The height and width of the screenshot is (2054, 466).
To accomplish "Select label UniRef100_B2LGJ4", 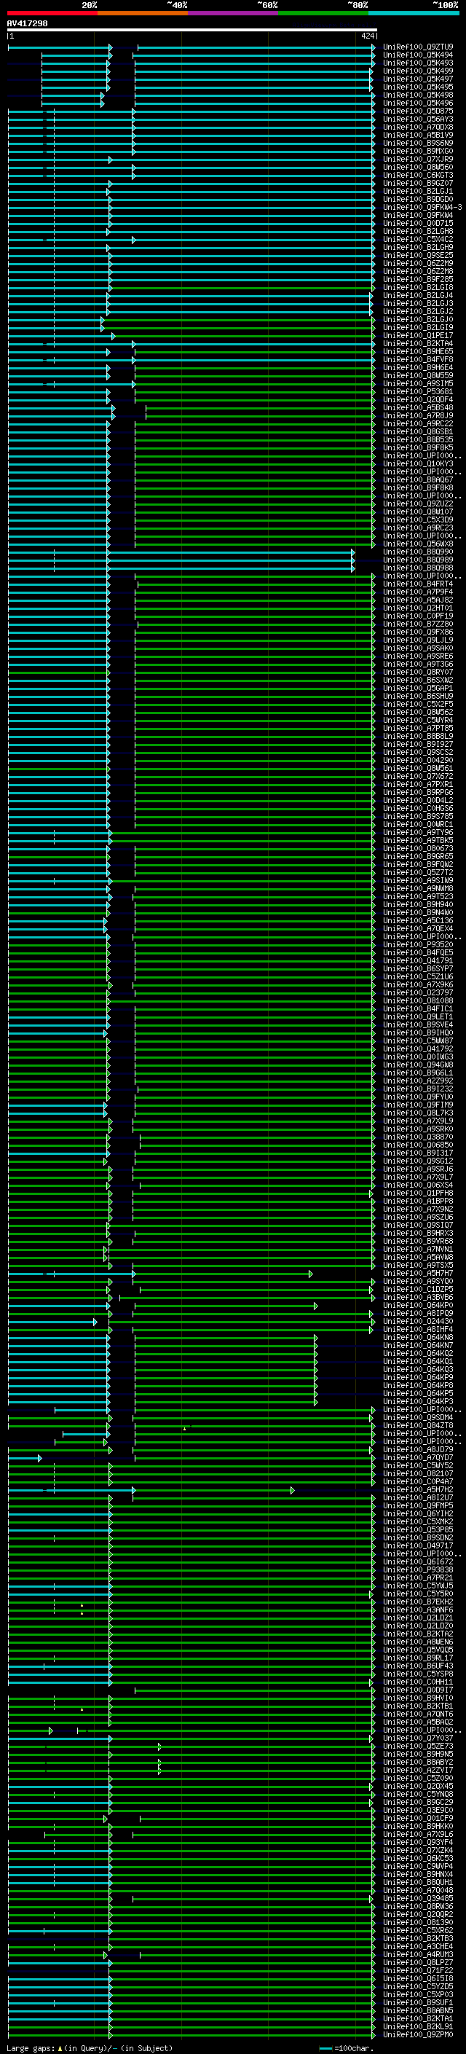I will [x=418, y=295].
